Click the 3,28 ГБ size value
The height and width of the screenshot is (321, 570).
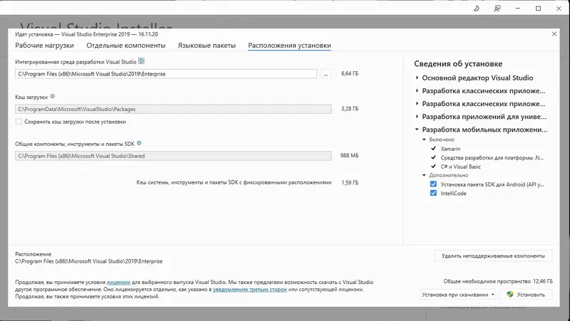350,109
